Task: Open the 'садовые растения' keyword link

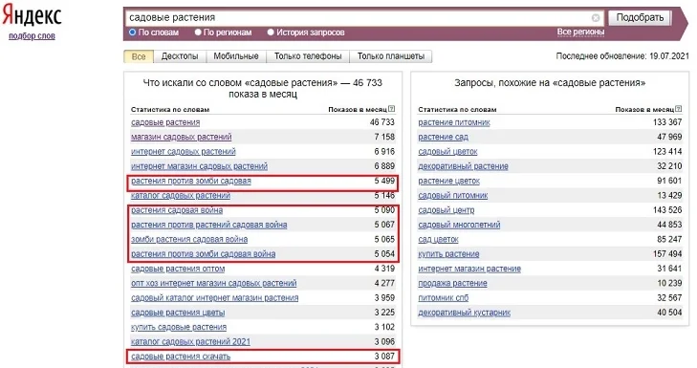Action: (165, 122)
